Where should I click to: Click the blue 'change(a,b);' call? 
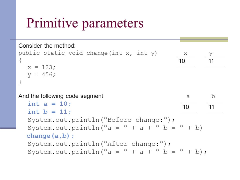(50, 136)
